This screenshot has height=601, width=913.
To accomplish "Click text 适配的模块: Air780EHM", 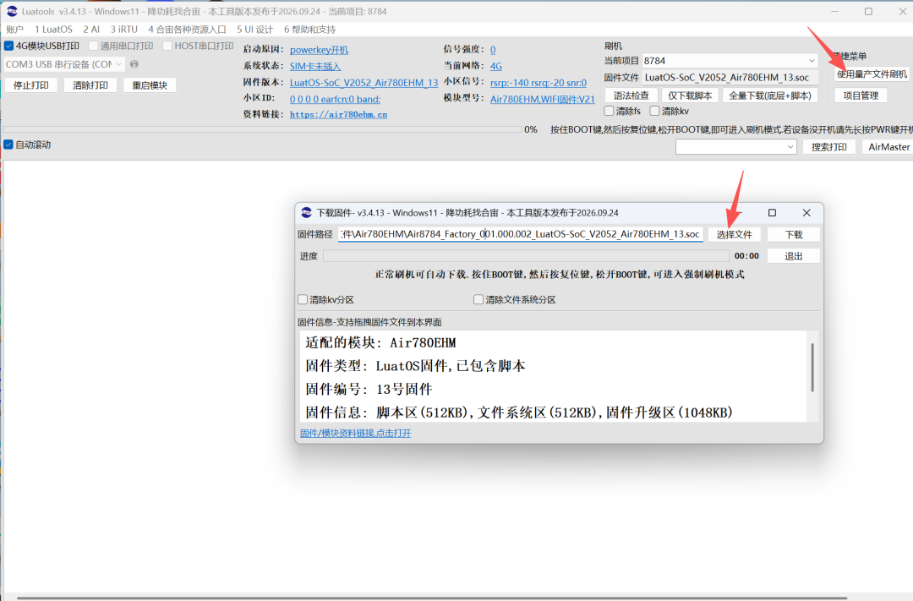I will pyautogui.click(x=380, y=342).
